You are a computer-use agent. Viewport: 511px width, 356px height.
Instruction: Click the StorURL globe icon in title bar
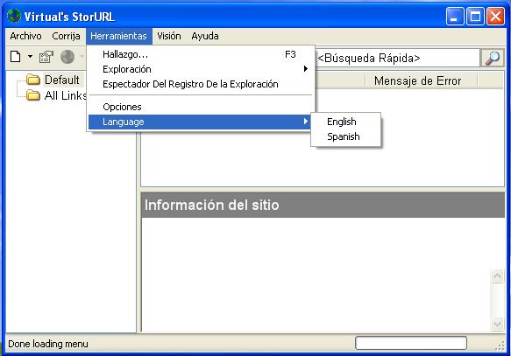[14, 16]
